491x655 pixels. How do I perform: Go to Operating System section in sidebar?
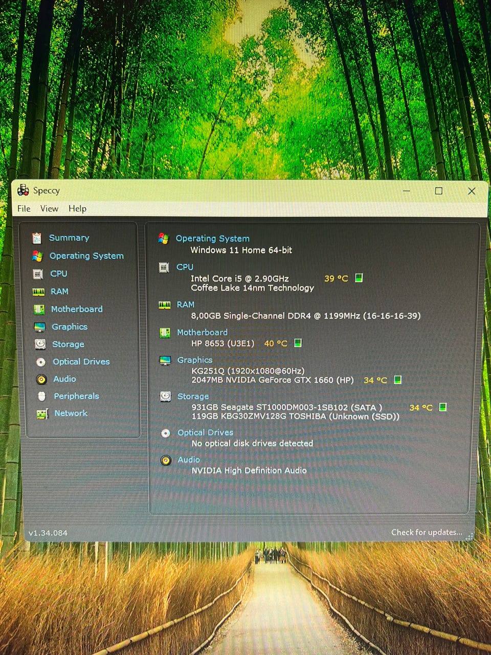pyautogui.click(x=86, y=256)
